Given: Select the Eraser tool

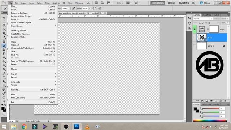Looking at the screenshot, I should coord(4,57).
